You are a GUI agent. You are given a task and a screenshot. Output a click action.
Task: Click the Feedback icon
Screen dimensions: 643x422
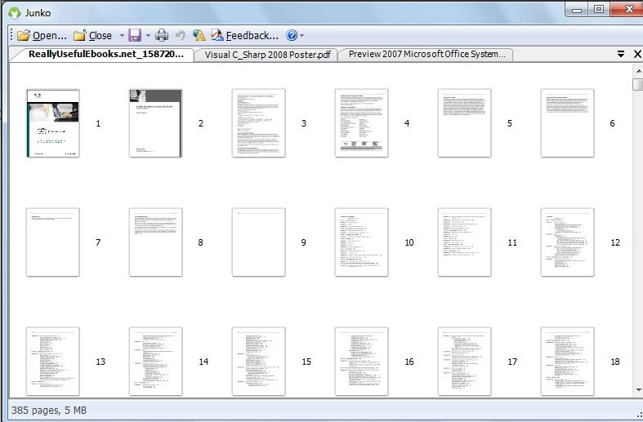(x=217, y=36)
